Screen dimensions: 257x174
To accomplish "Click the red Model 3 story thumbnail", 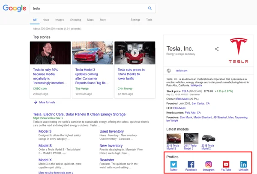I will pyautogui.click(x=93, y=53).
